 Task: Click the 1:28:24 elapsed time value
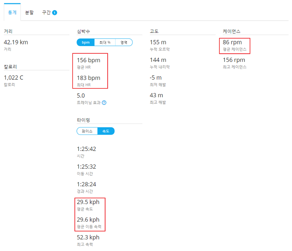click(86, 184)
